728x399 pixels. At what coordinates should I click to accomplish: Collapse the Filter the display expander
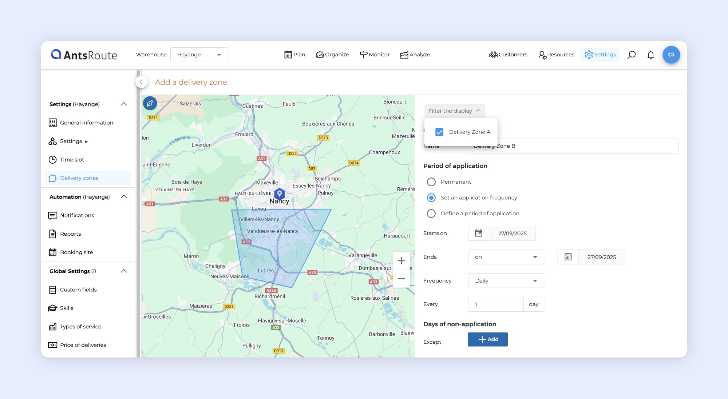pyautogui.click(x=454, y=111)
